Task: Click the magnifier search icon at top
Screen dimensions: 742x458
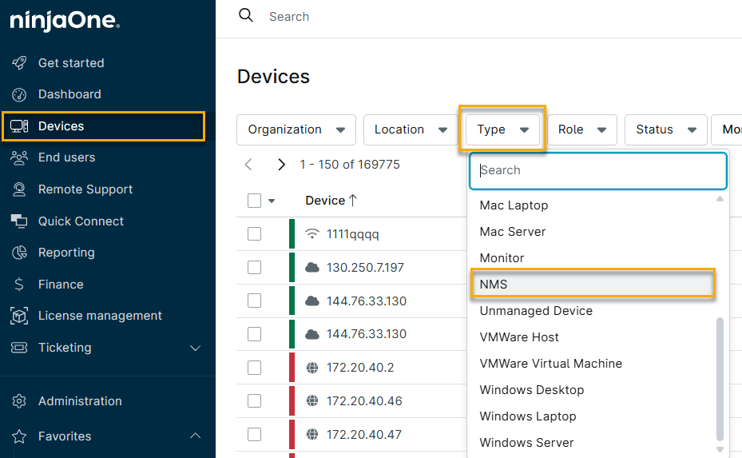Action: point(246,16)
